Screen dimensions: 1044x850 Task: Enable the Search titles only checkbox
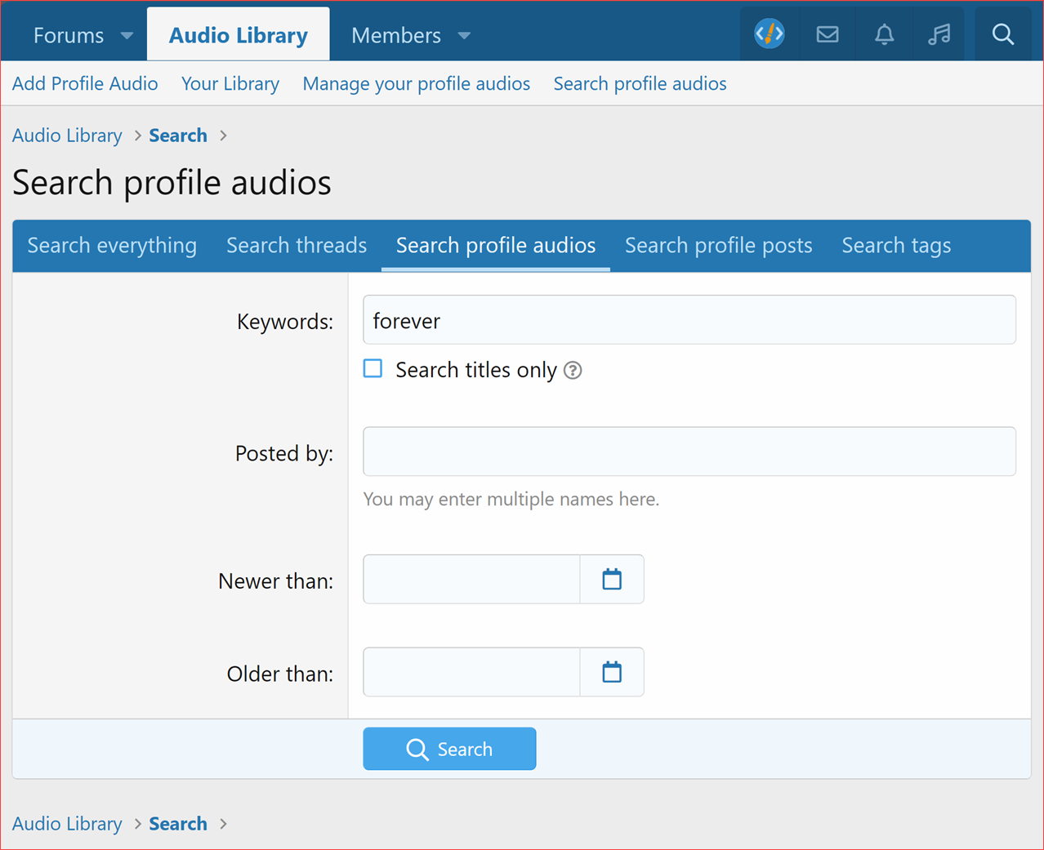[373, 368]
